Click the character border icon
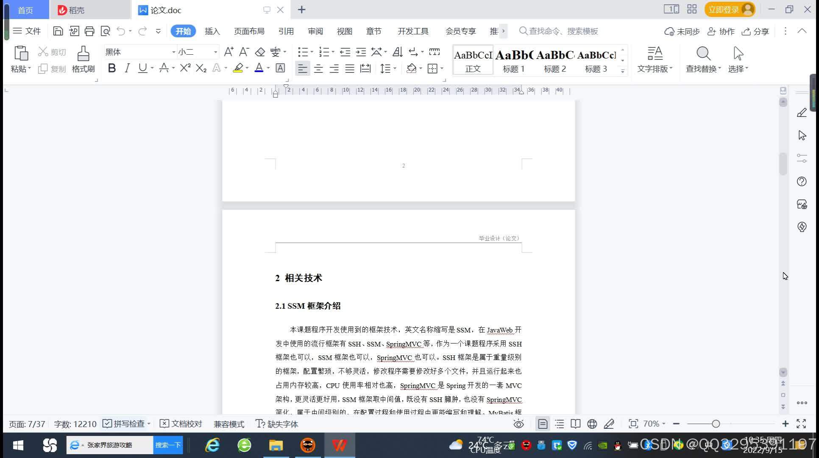This screenshot has width=819, height=458. point(280,68)
